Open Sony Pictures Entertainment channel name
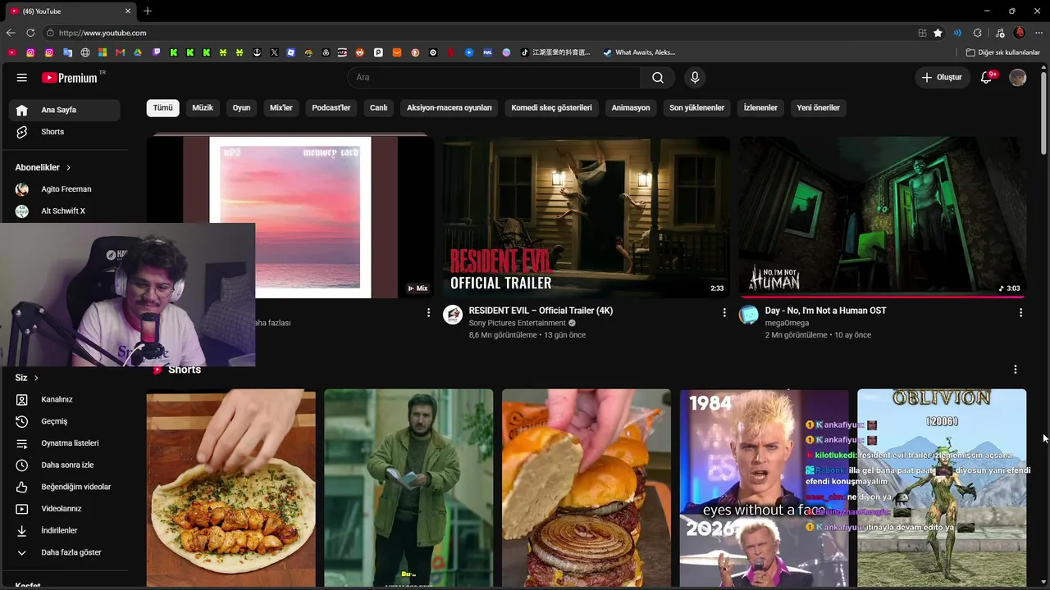 point(517,323)
